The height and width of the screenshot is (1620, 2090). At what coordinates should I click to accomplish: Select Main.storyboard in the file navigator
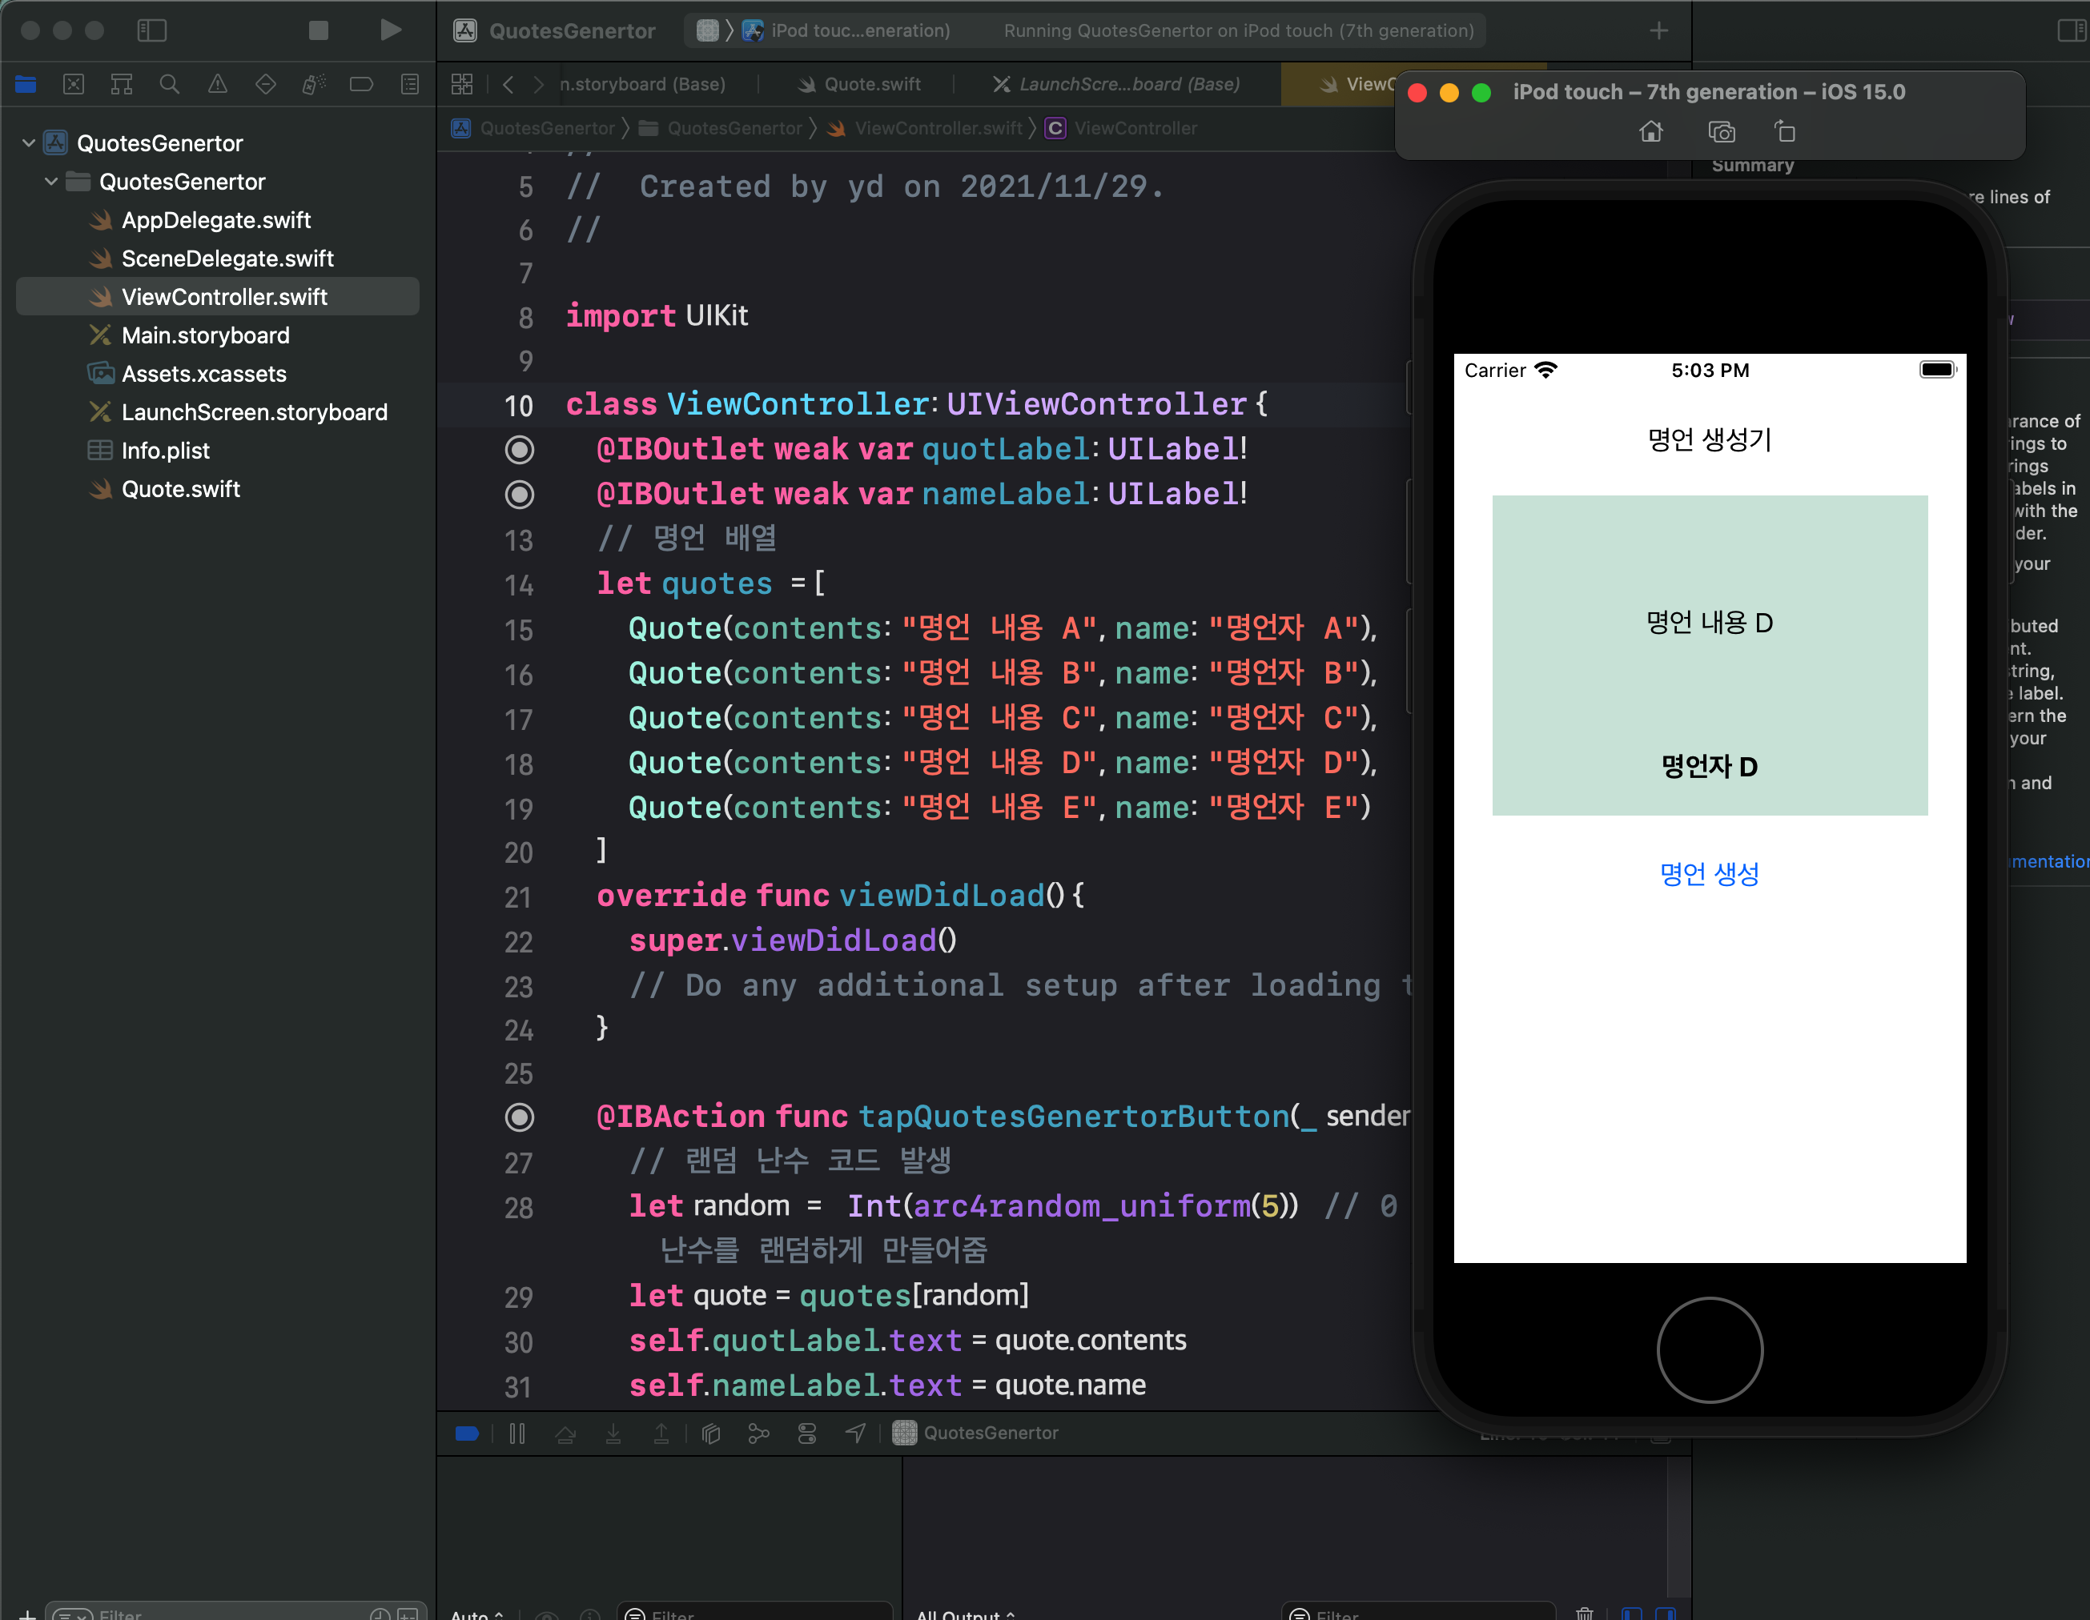click(205, 335)
